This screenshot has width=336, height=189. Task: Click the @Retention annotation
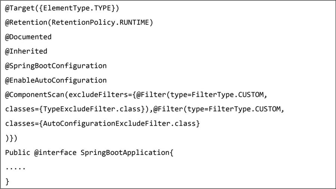click(x=23, y=22)
